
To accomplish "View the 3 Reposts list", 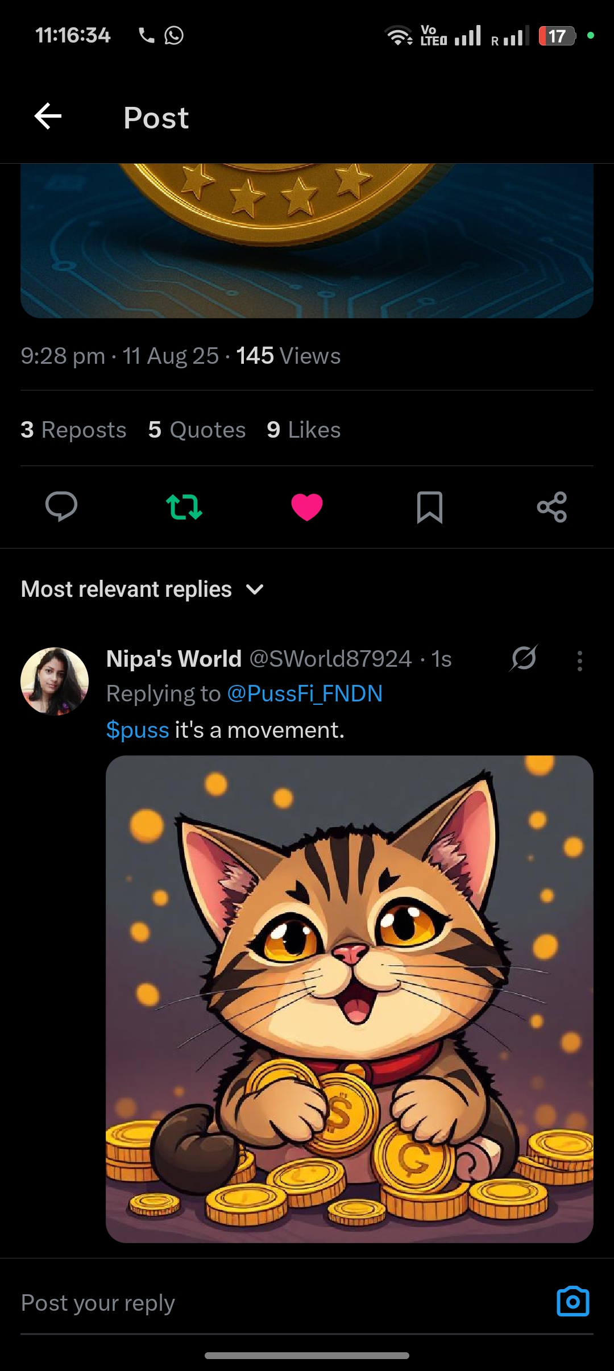I will pos(73,430).
